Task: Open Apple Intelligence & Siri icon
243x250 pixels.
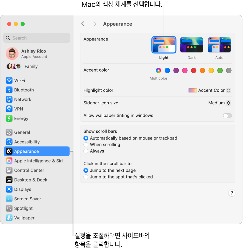Action: click(x=9, y=161)
